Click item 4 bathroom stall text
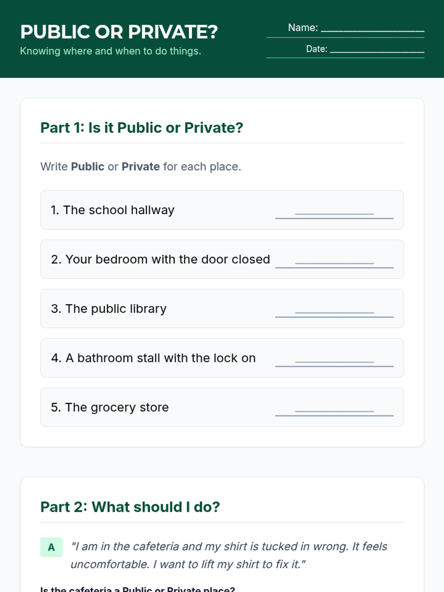Image resolution: width=444 pixels, height=592 pixels. (153, 358)
